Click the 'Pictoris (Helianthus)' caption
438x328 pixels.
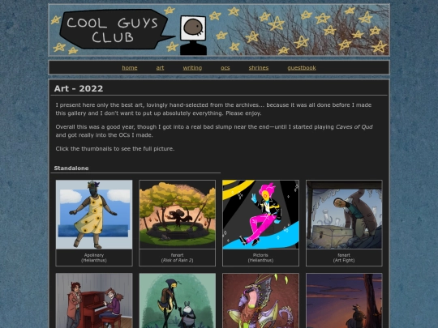(260, 258)
